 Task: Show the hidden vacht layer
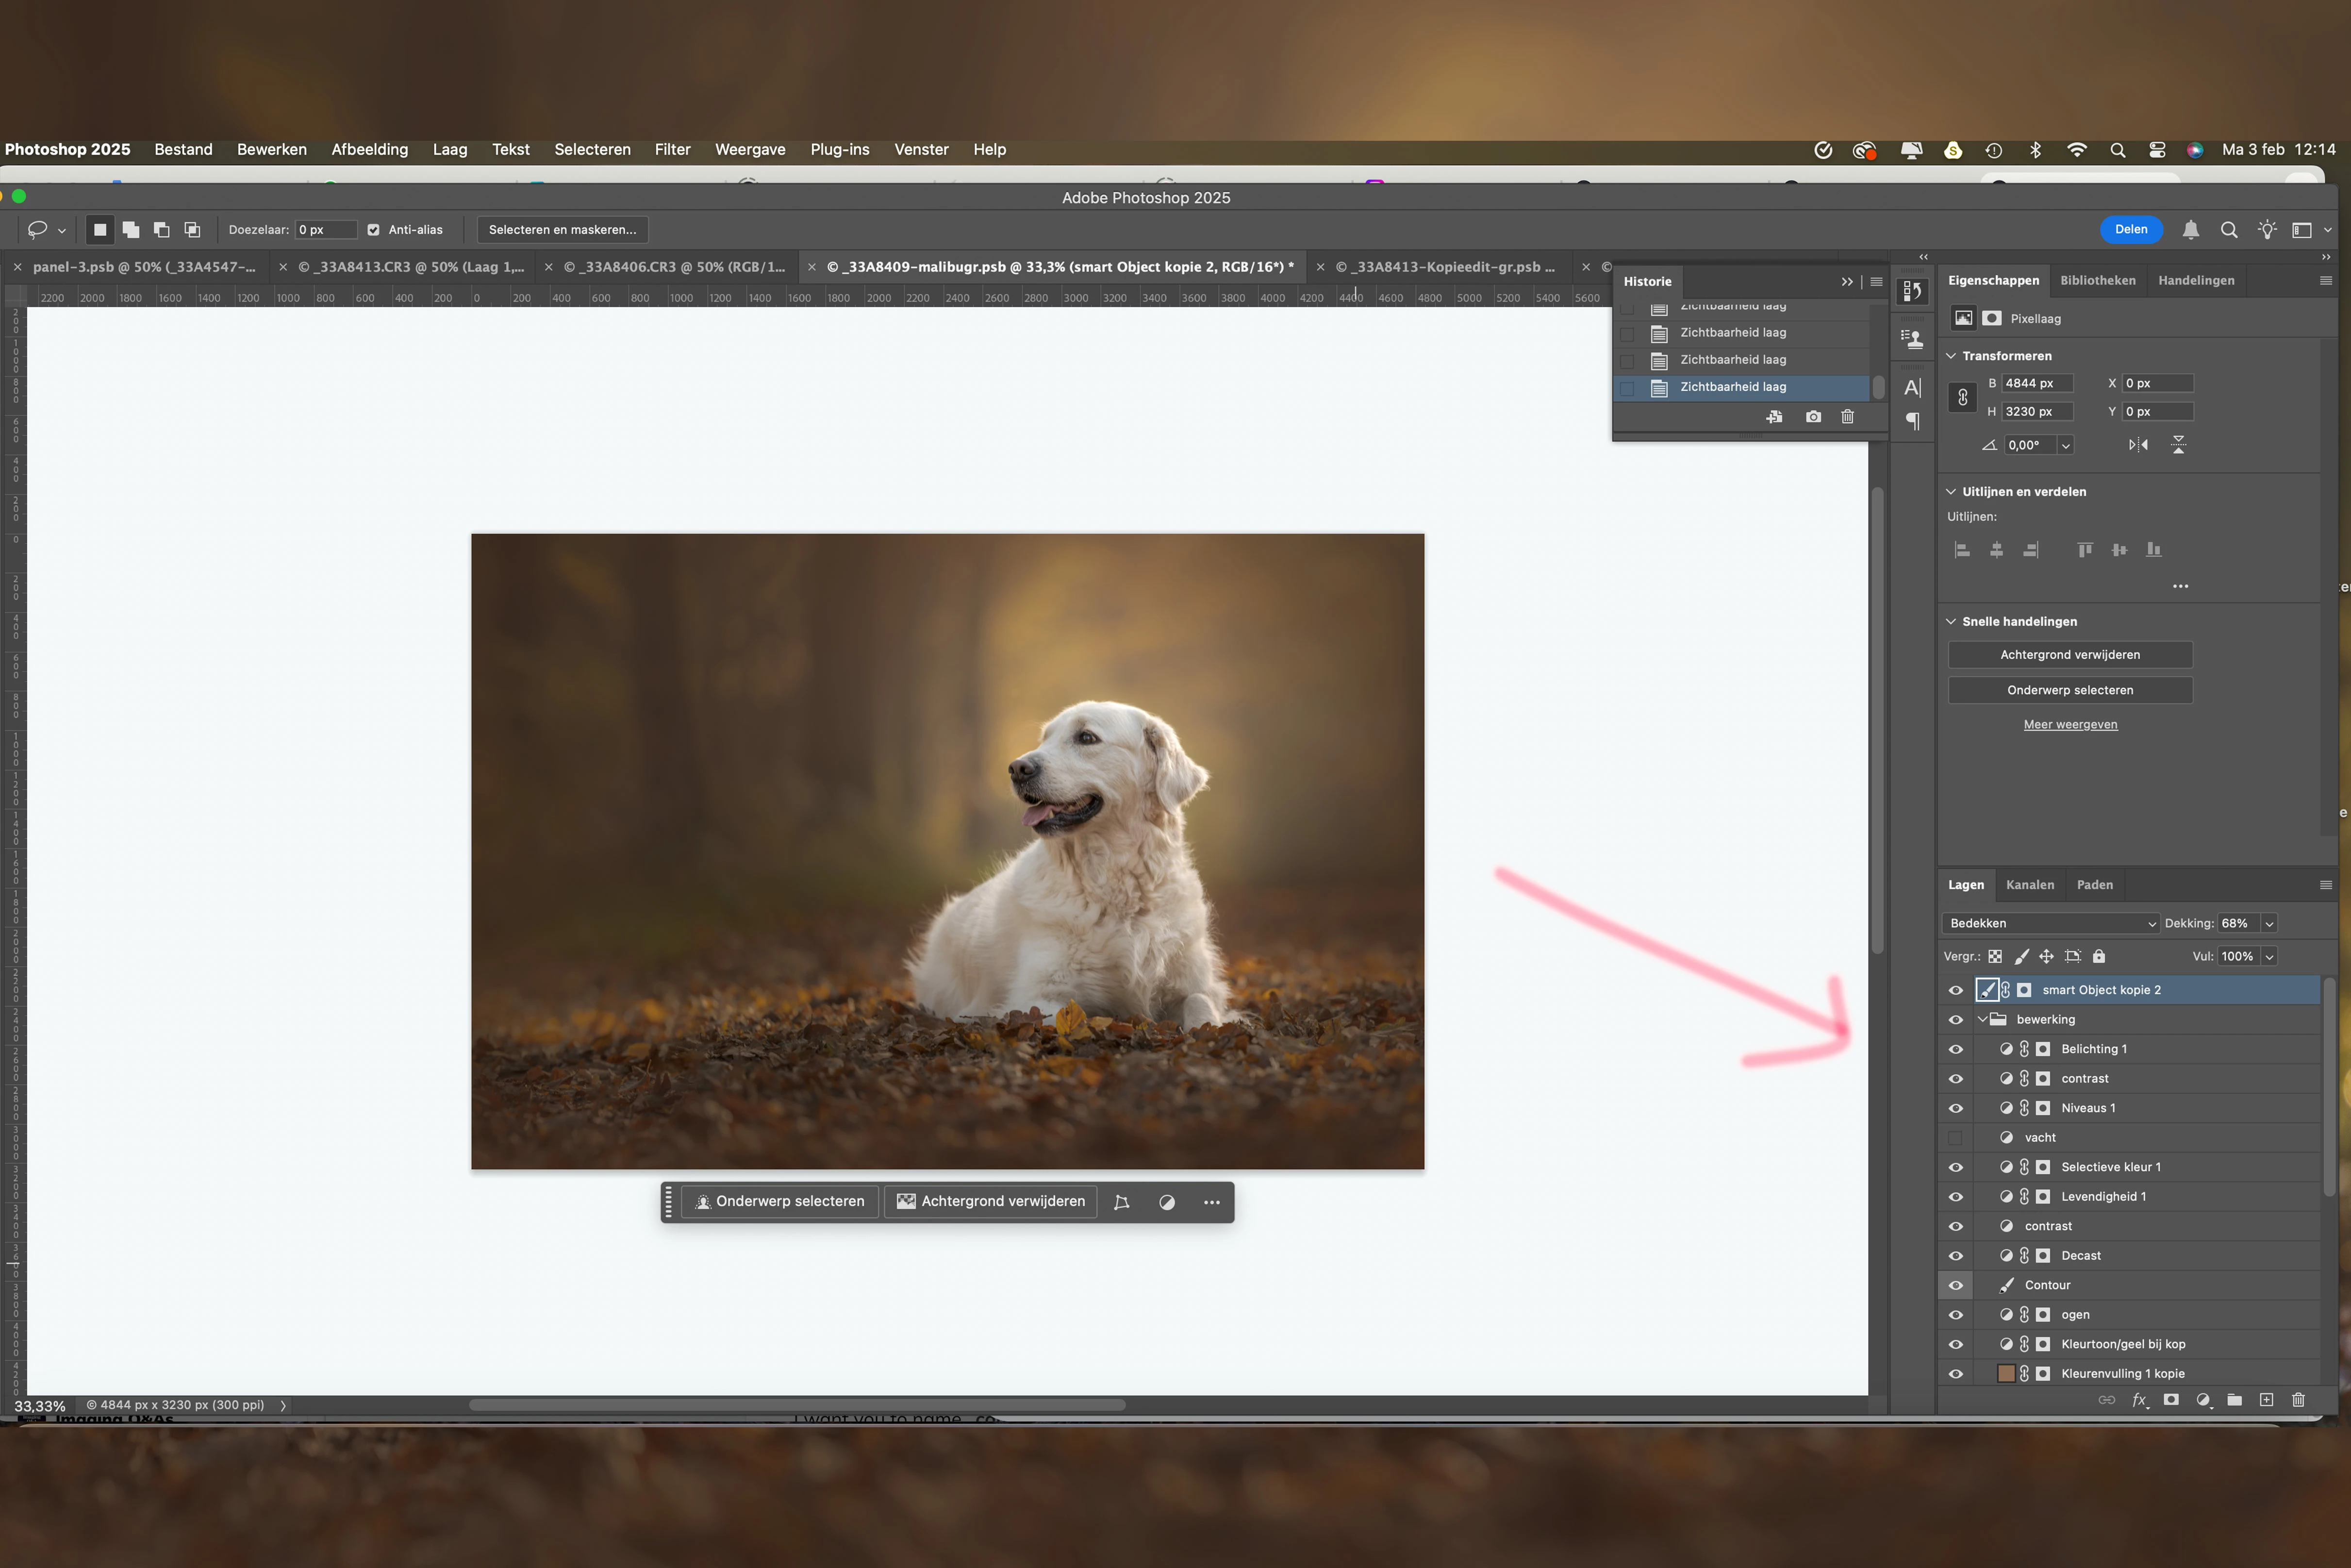(x=1956, y=1138)
